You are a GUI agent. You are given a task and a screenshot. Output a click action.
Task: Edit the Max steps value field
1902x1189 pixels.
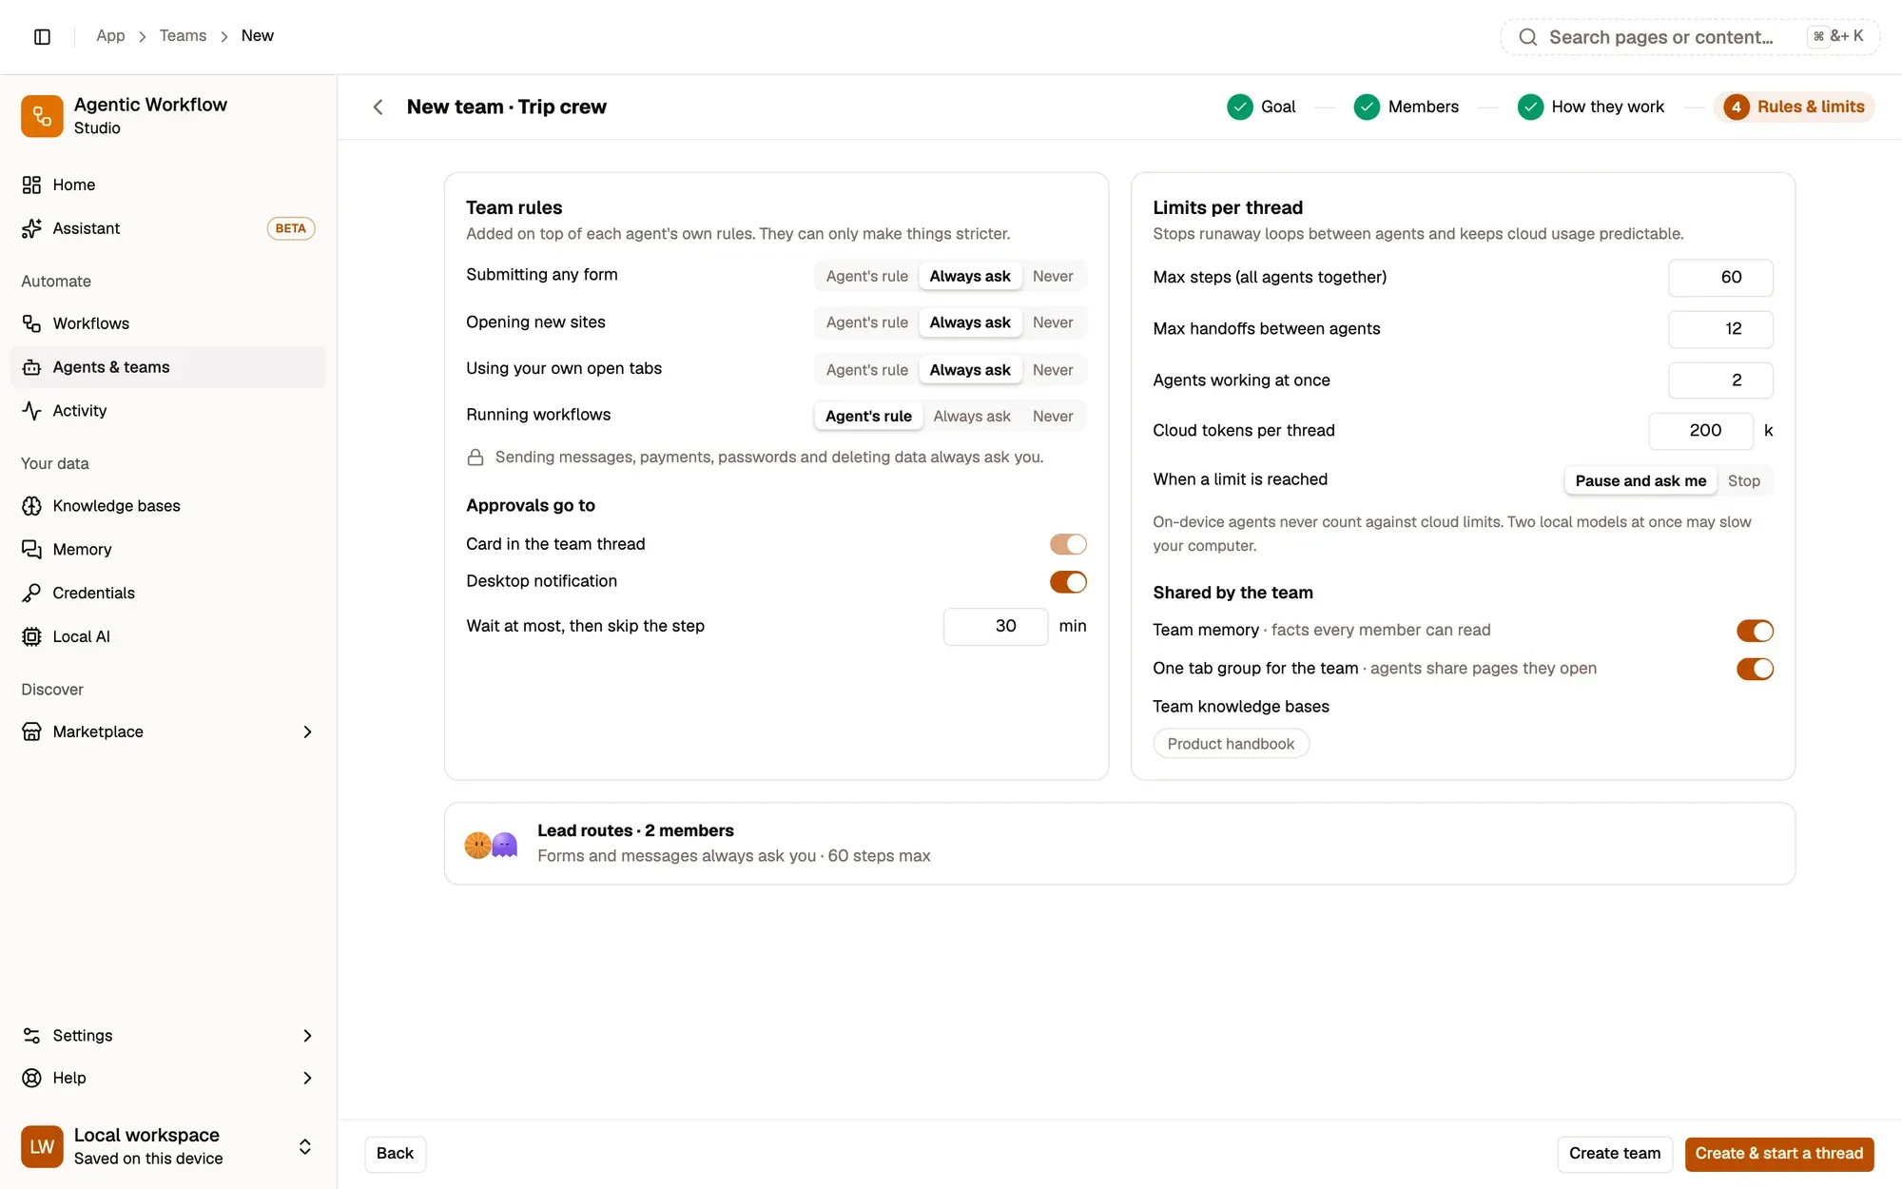tap(1720, 278)
